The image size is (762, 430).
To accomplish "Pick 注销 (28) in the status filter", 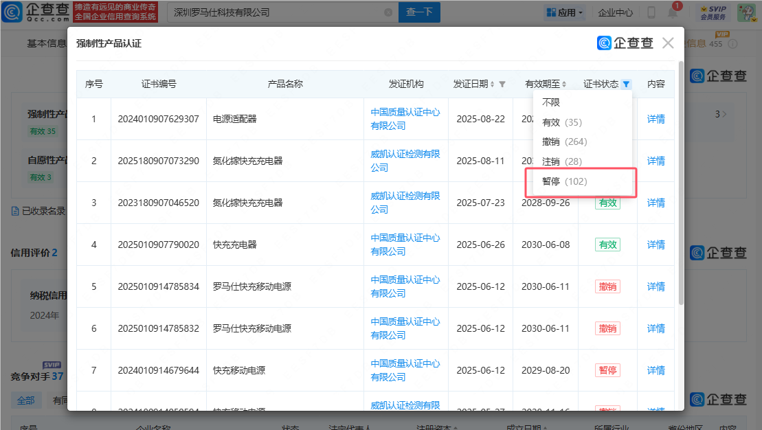I will click(x=561, y=161).
